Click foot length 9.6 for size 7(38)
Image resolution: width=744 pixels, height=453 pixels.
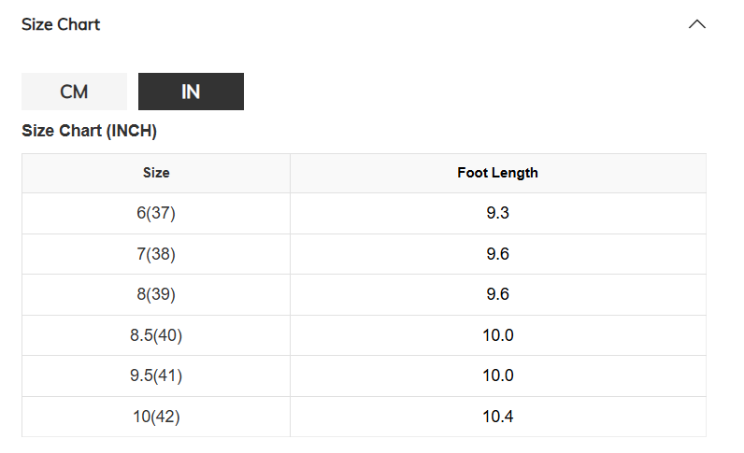498,254
